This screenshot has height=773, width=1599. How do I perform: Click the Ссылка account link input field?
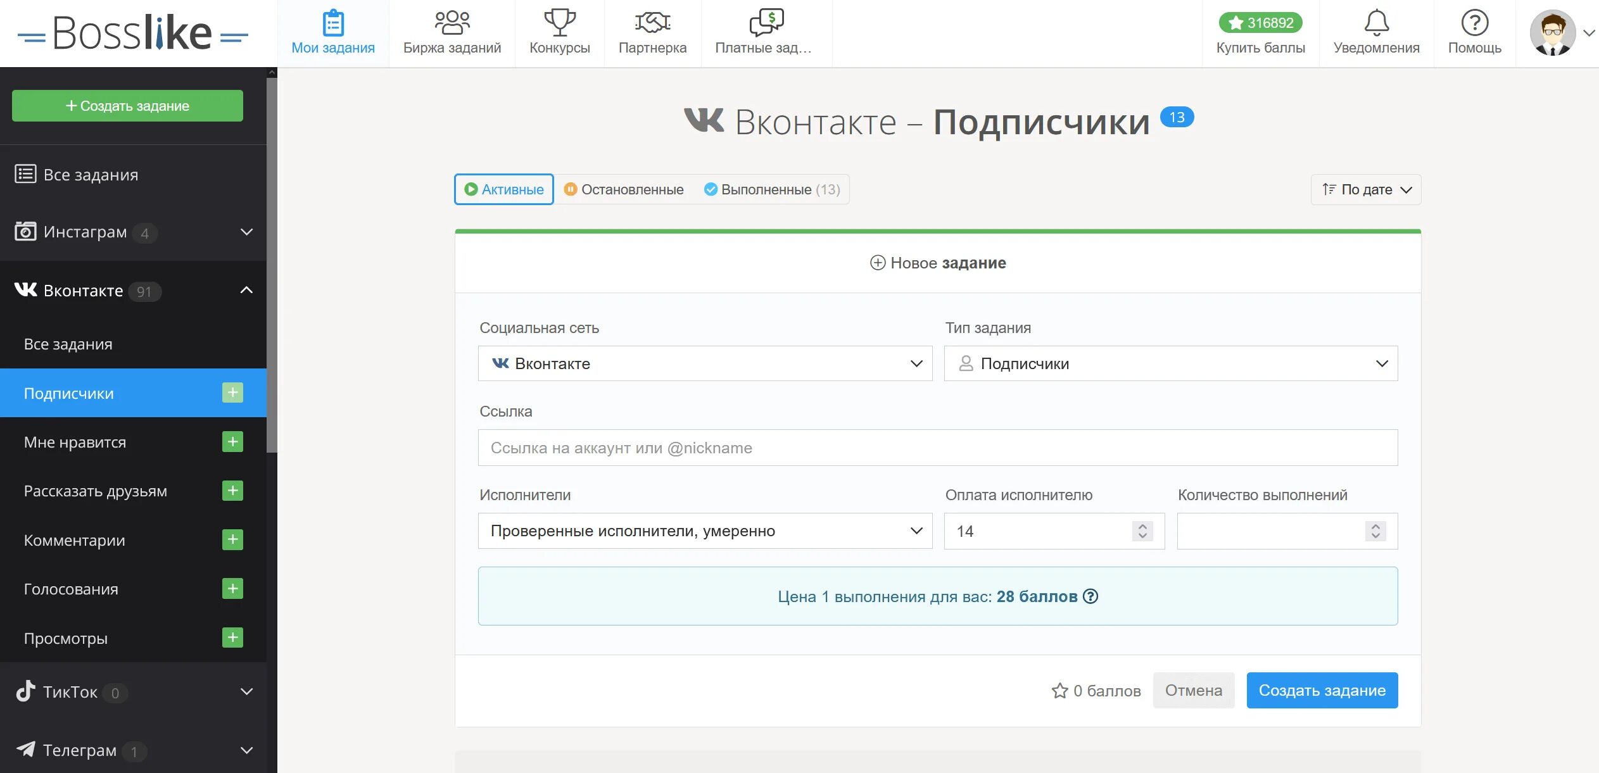point(938,448)
